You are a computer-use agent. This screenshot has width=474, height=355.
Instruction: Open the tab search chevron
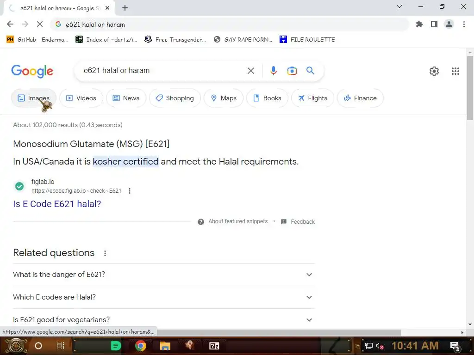399,6
